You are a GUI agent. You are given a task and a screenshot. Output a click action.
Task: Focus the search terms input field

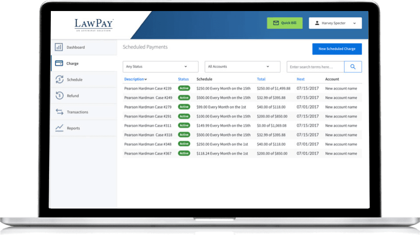click(315, 67)
